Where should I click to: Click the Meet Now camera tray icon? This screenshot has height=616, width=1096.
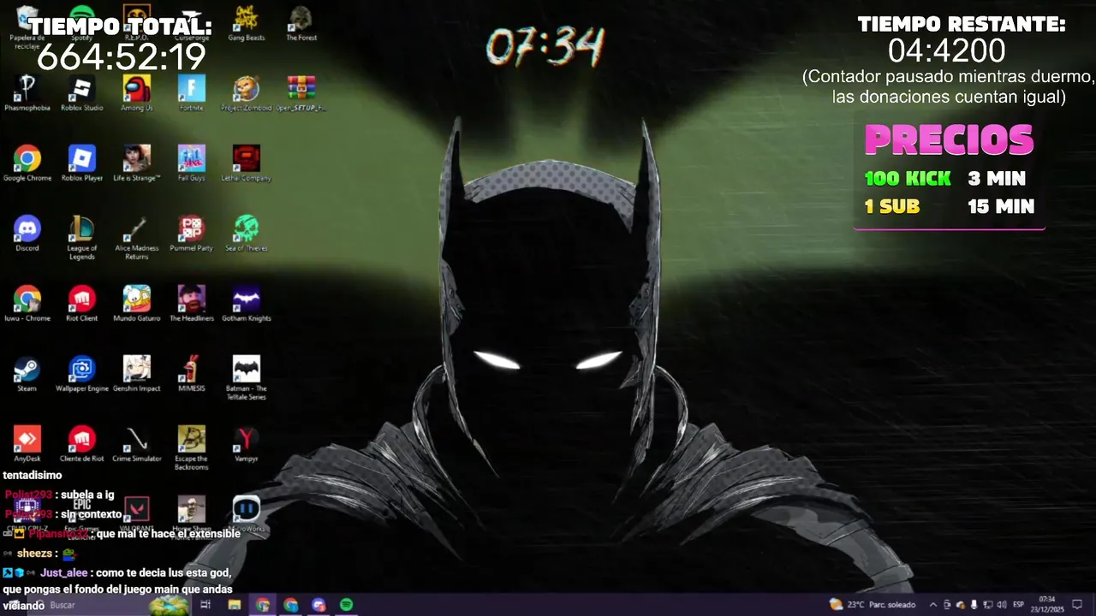click(947, 605)
